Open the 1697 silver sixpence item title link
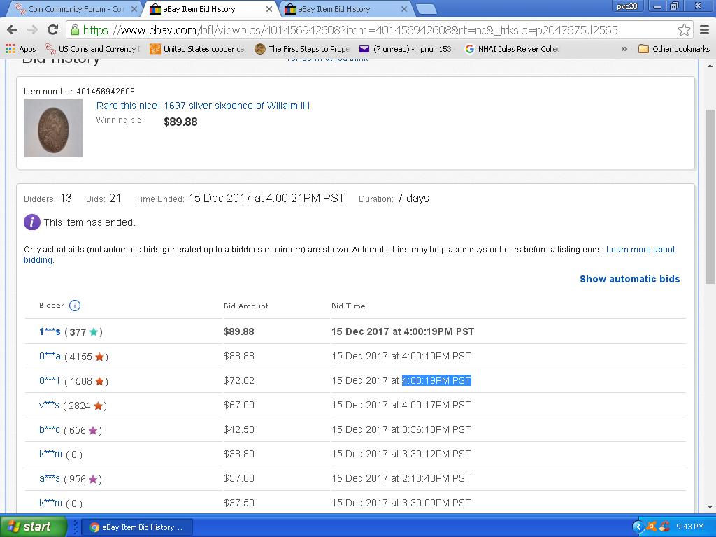 click(203, 106)
